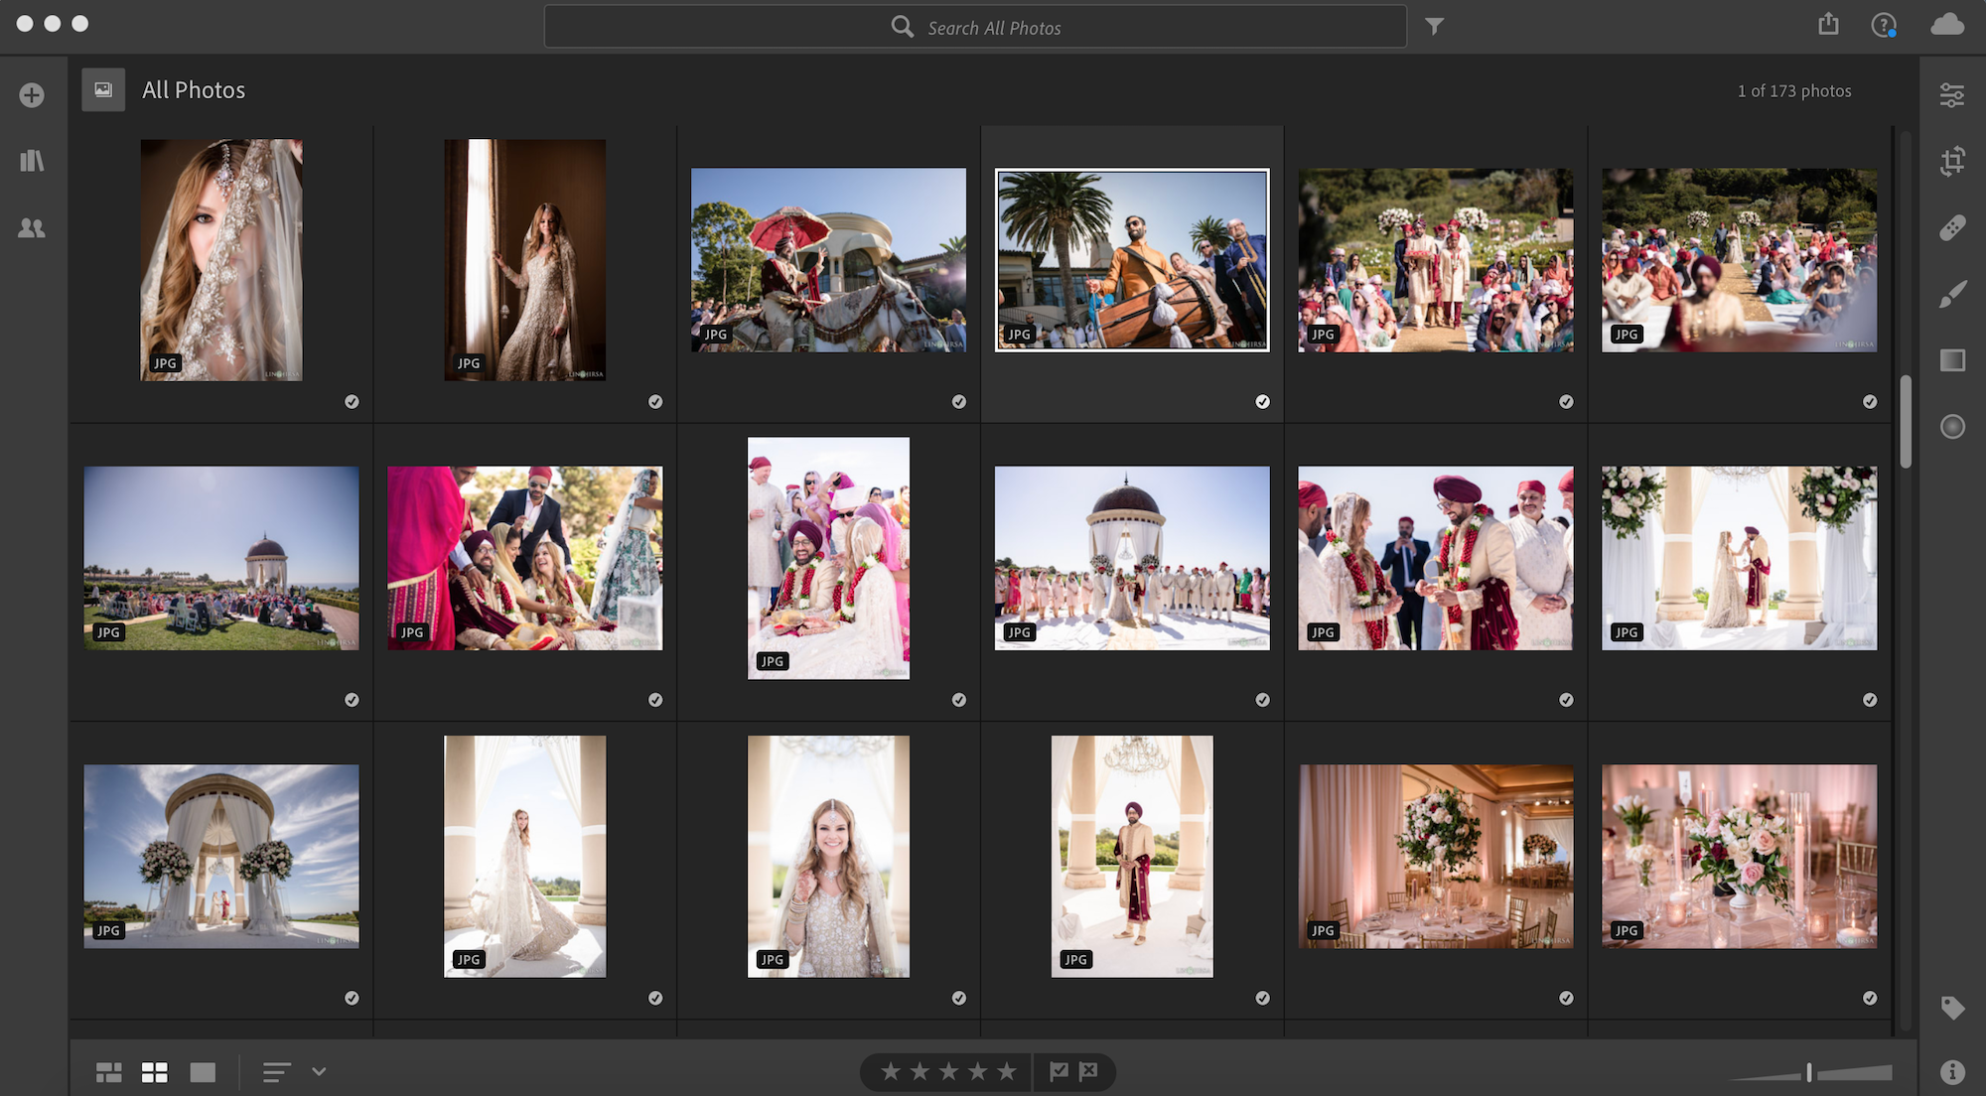Open the Healing Brush tool
Viewport: 1986px width, 1096px height.
pyautogui.click(x=1952, y=226)
